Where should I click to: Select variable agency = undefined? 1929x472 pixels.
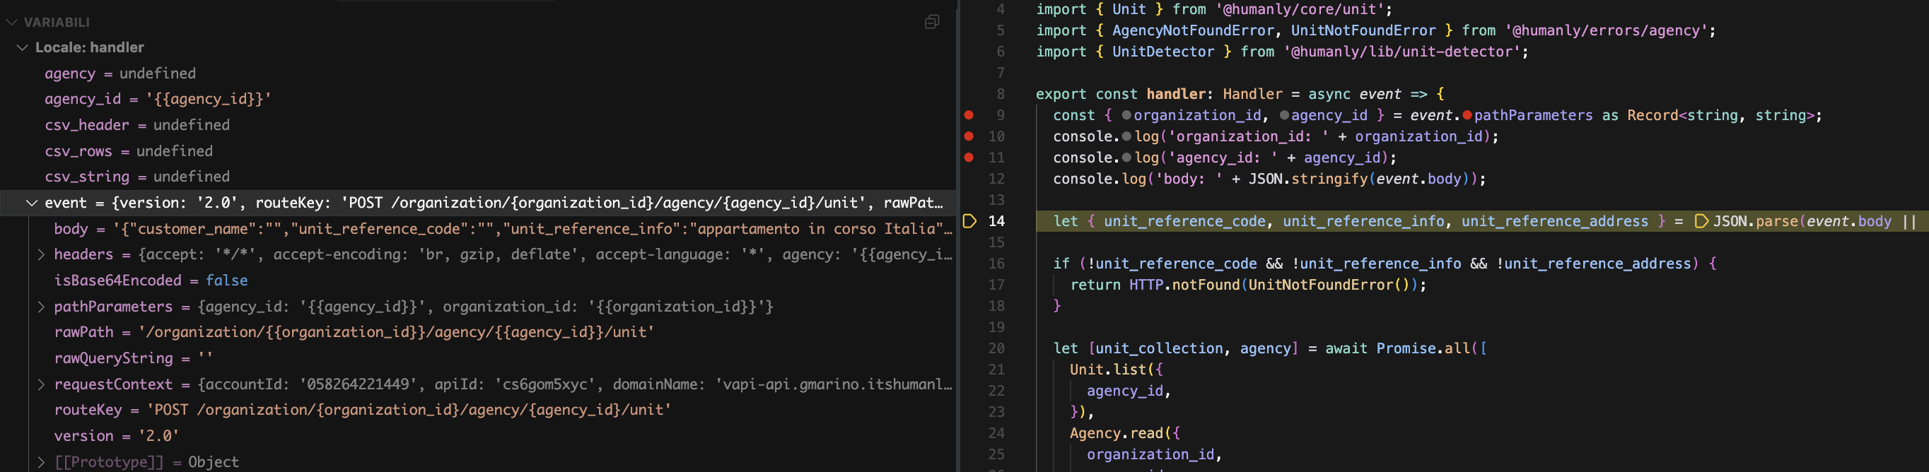coord(479,73)
